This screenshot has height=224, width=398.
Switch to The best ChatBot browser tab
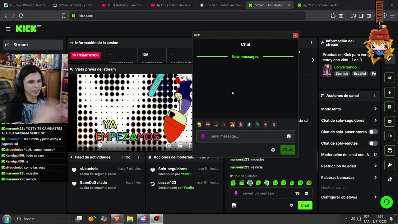[x=221, y=5]
